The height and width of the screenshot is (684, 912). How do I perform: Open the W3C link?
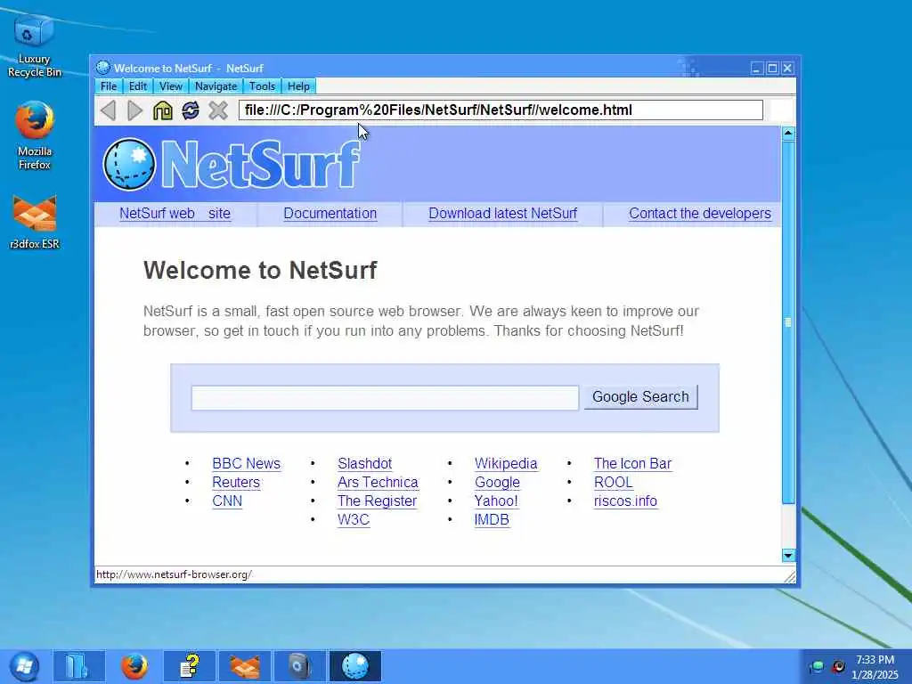click(x=353, y=519)
